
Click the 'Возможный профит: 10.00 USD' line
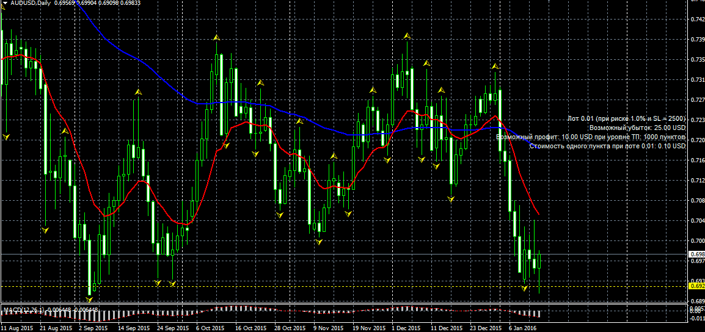591,137
